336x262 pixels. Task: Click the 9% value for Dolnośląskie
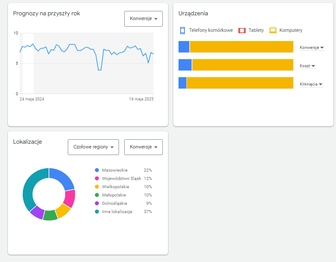click(149, 203)
